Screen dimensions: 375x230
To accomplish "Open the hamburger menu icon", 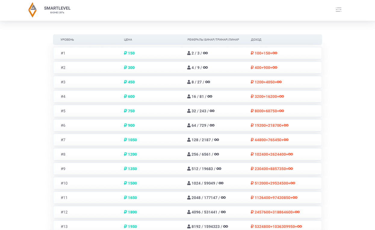I will point(339,10).
